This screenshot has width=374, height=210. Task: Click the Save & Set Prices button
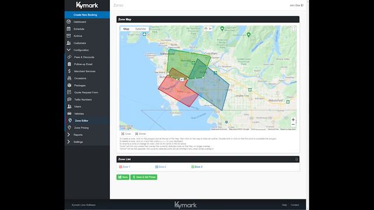coord(144,177)
